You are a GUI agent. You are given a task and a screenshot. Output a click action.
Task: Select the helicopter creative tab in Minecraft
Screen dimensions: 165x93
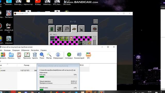[x=59, y=29]
